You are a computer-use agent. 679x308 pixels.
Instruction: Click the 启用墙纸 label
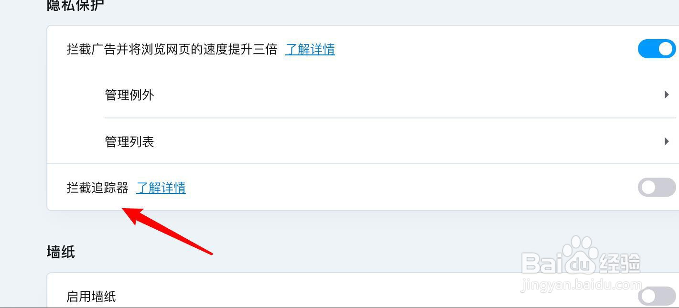coord(91,297)
